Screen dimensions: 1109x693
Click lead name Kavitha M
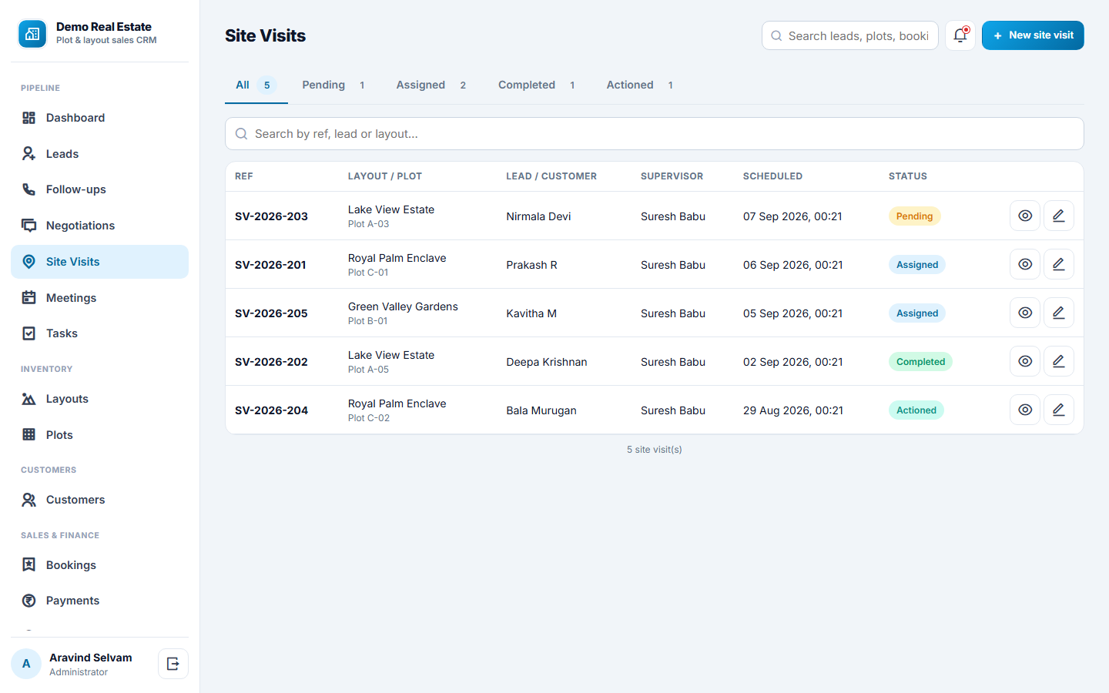click(x=531, y=313)
